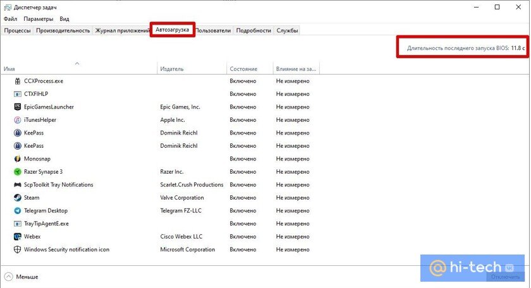531x288 pixels.
Task: Click the Webex name text
Action: [x=32, y=237]
